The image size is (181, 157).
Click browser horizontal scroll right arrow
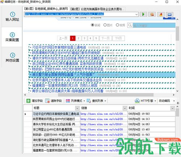(x=174, y=95)
